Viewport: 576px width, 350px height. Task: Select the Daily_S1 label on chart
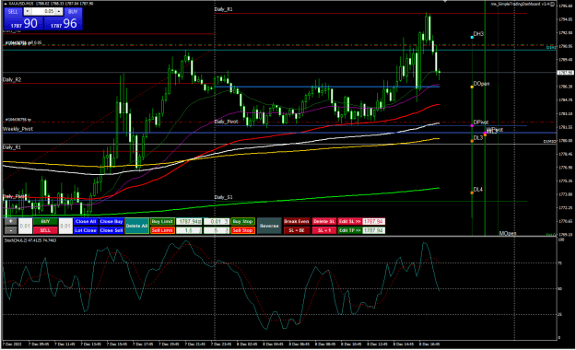coord(223,197)
